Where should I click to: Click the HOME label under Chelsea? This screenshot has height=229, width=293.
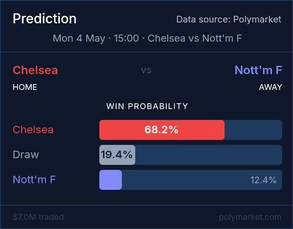(x=25, y=87)
